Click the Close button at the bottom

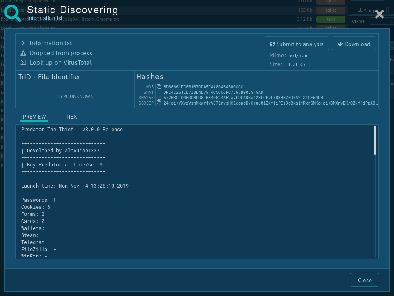tap(364, 280)
